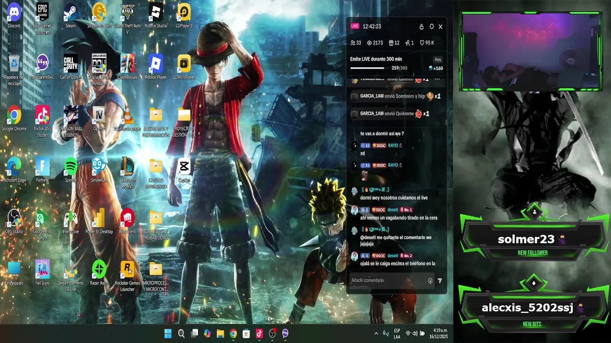Toggle the lock icon in the LIVE panel
Viewport: 611px width, 343px height.
(421, 27)
